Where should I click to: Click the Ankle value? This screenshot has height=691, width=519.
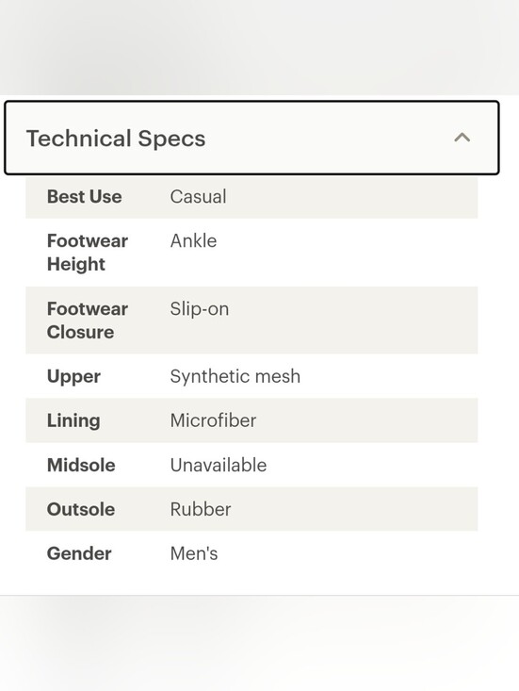tap(194, 241)
